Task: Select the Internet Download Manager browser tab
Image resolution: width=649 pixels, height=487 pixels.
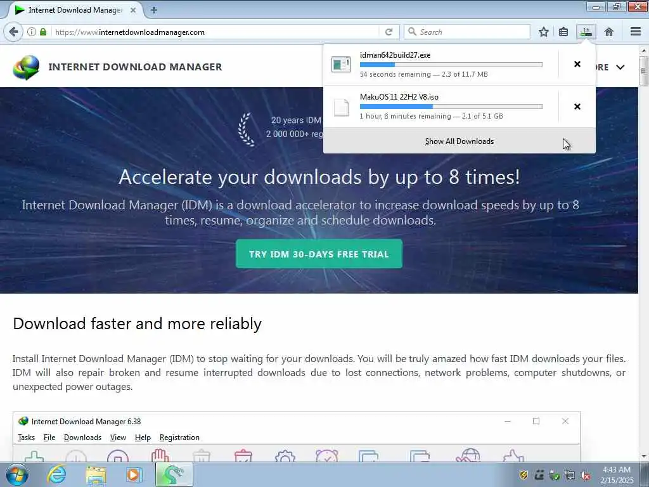Action: [x=75, y=10]
